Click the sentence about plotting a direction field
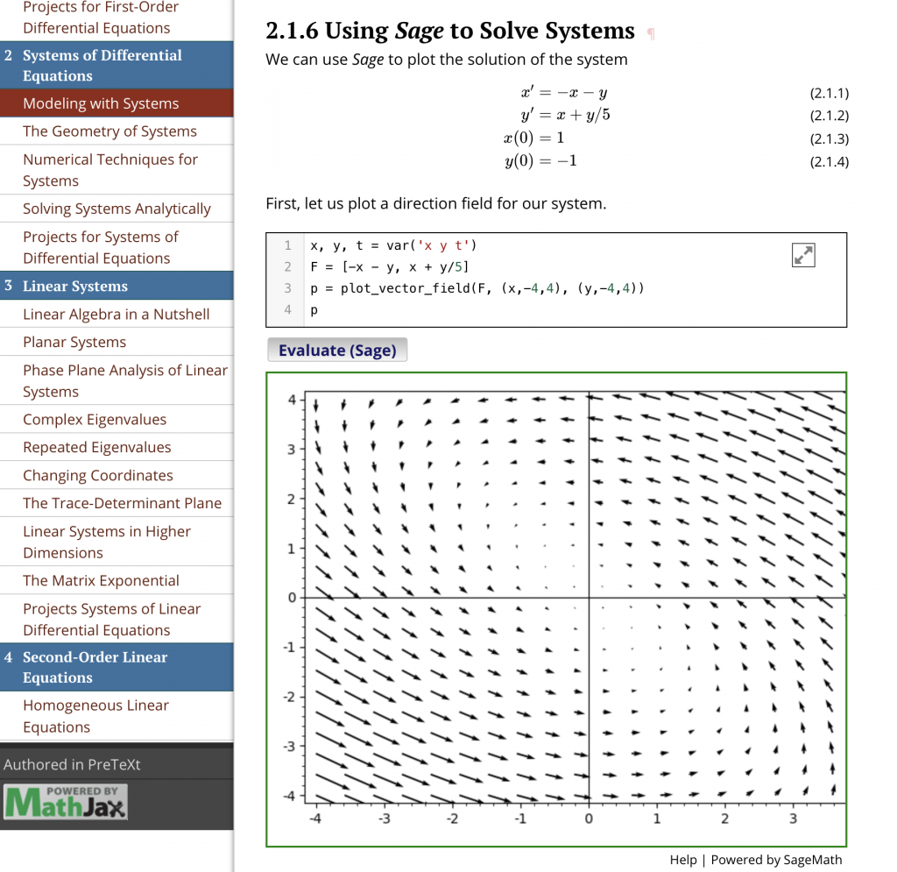 [x=436, y=203]
